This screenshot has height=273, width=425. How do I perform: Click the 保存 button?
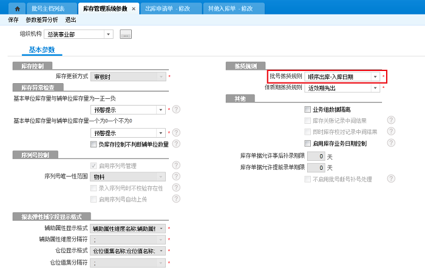(x=13, y=20)
